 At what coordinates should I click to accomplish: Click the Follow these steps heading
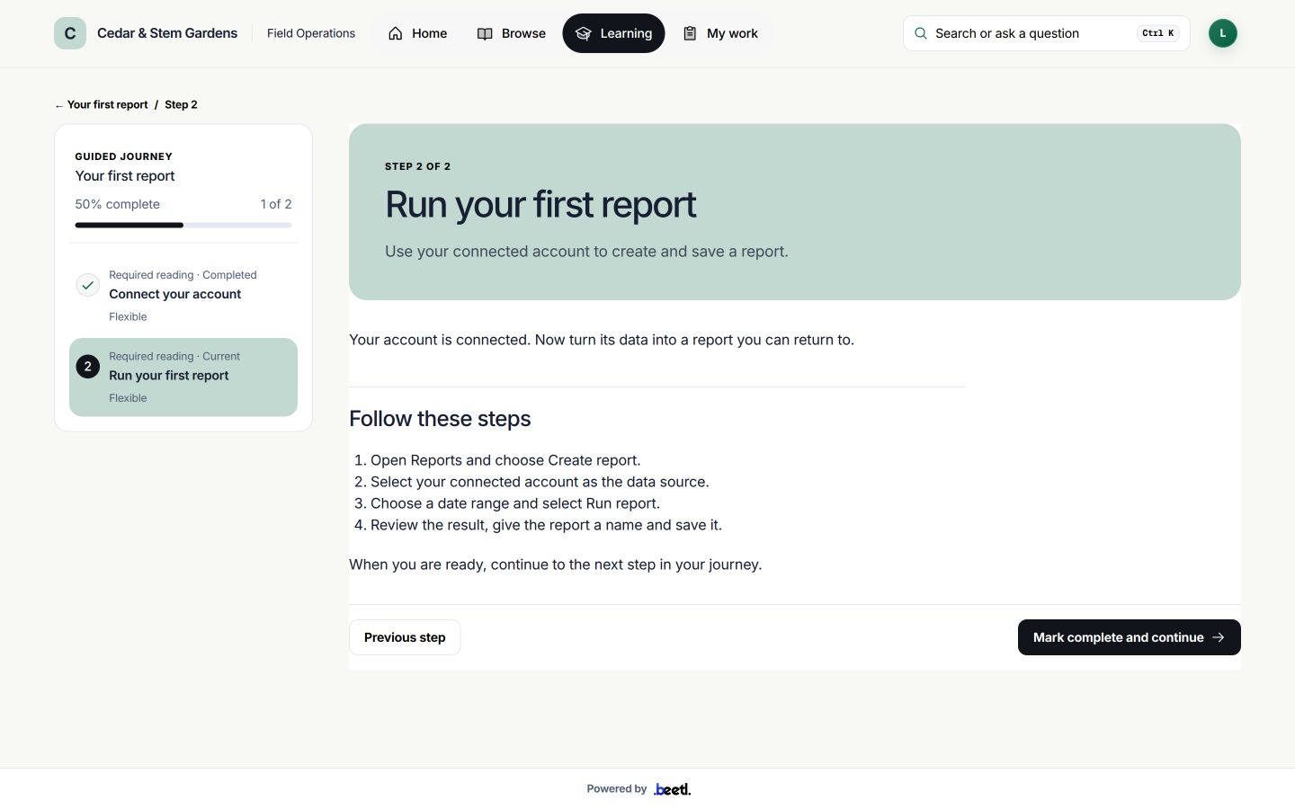pos(440,419)
